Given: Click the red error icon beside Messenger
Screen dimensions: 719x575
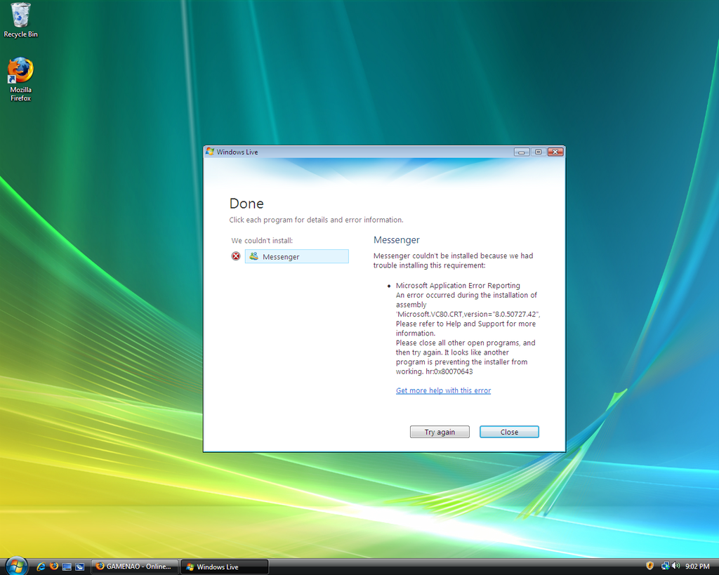Looking at the screenshot, I should point(236,256).
